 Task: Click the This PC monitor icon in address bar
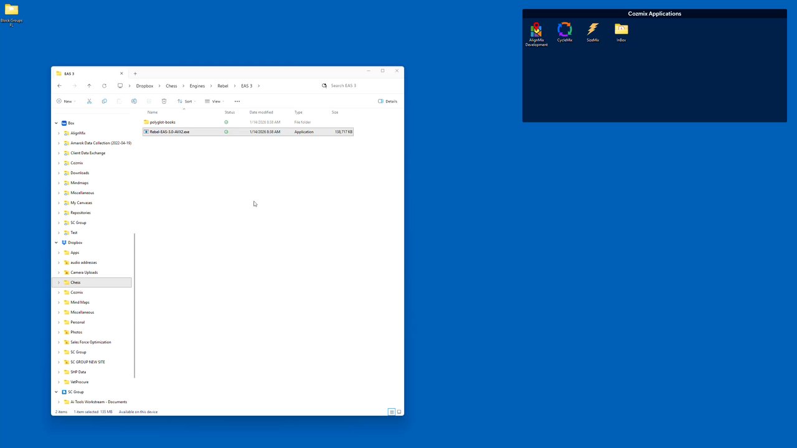click(x=120, y=86)
